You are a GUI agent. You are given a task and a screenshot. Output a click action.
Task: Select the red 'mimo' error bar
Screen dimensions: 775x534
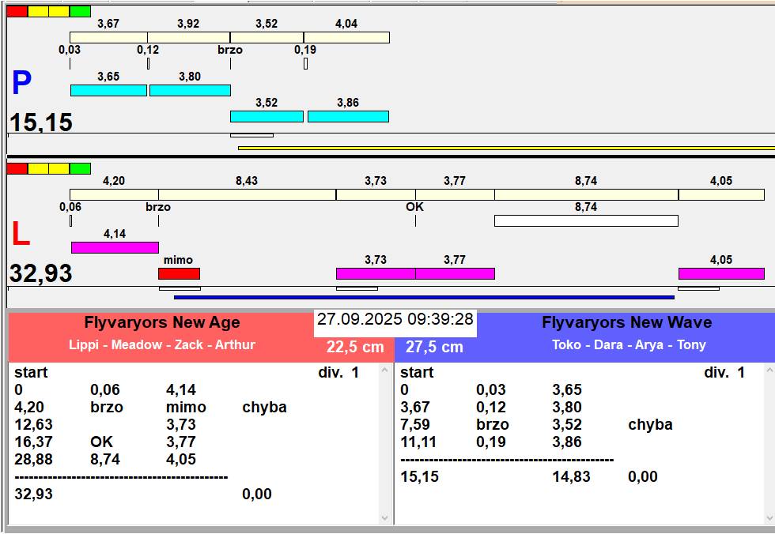[x=179, y=273]
